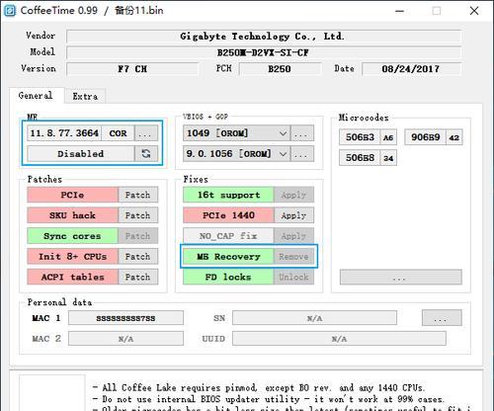494x411 pixels.
Task: Click the Sync cores status label
Action: 72,236
